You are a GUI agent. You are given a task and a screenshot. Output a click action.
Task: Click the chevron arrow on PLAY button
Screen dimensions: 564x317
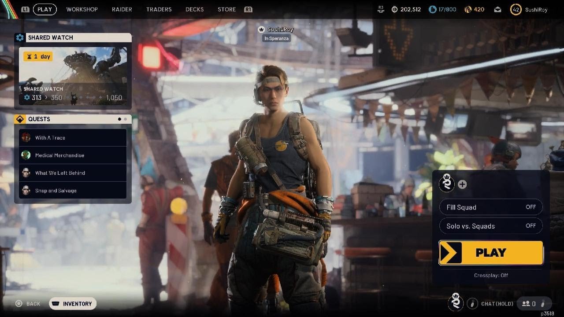(x=450, y=253)
